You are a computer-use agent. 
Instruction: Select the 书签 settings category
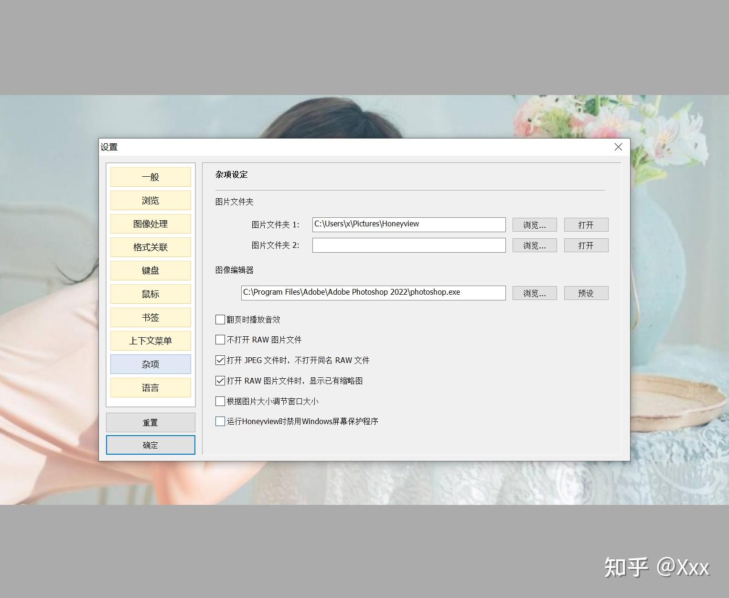click(150, 317)
